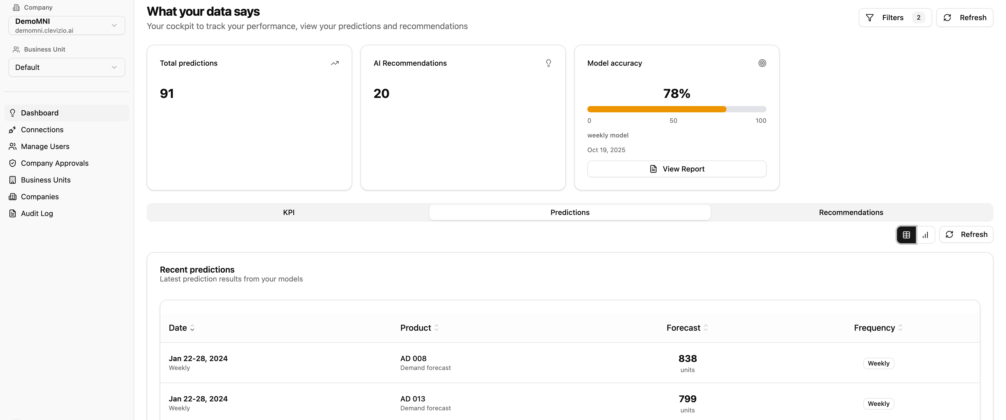Switch to table view toggle
The image size is (1006, 420).
(906, 235)
